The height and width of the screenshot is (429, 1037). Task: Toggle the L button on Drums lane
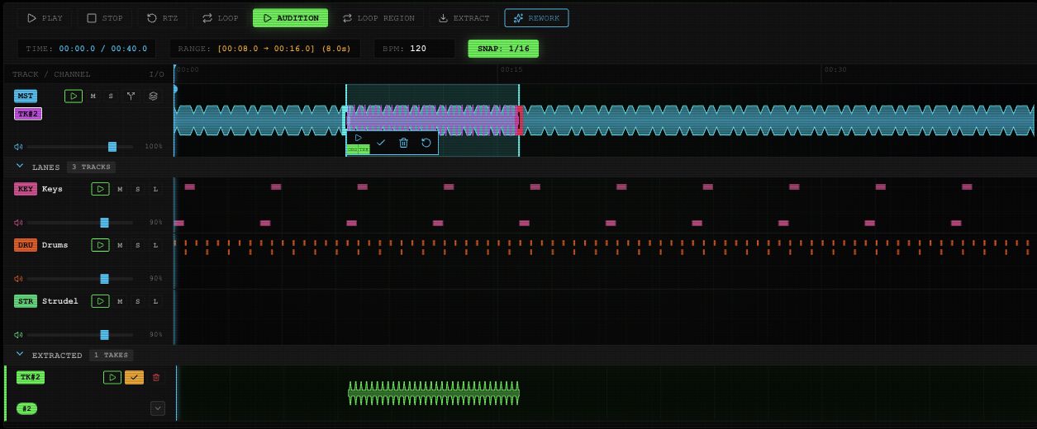tap(155, 245)
